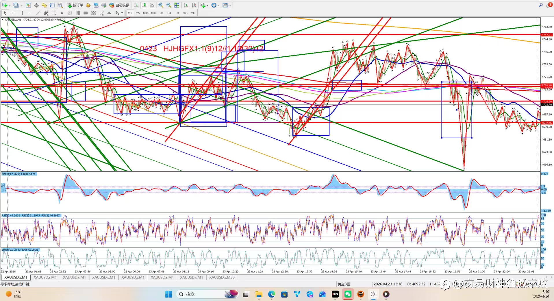
Task: Open the Market Watch panel icon
Action: click(28, 5)
